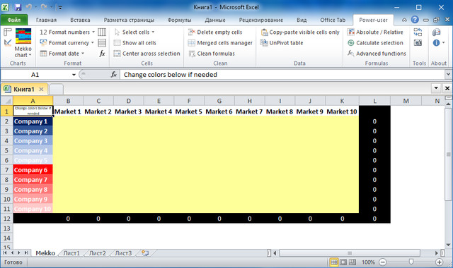Screen dimensions: 453x268
Task: Switch to Normal view icon in status bar
Action: click(x=333, y=262)
